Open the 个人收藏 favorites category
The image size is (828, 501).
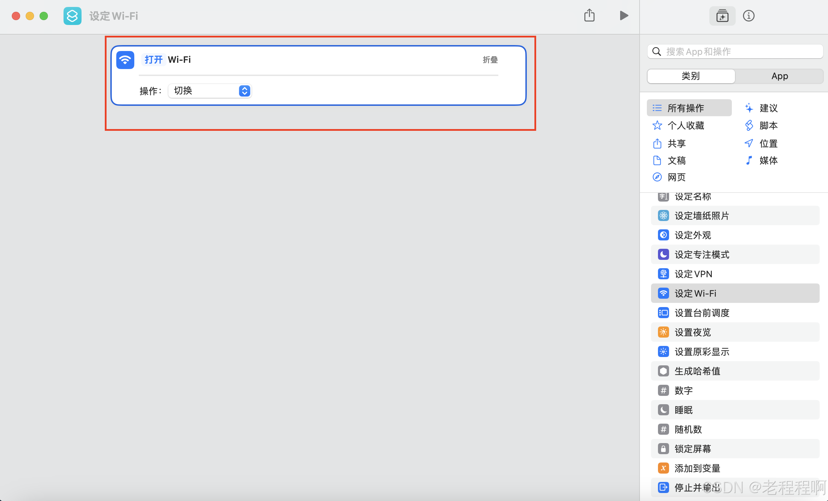[685, 125]
